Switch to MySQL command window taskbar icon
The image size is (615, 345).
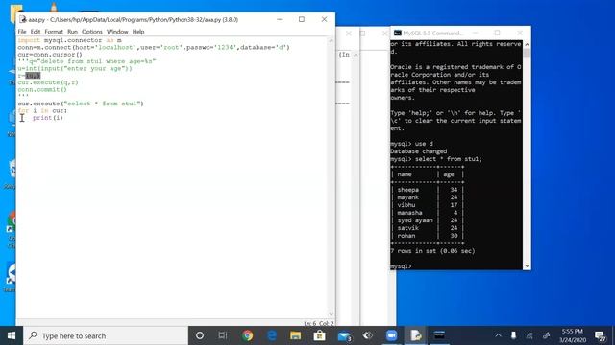[x=439, y=335]
